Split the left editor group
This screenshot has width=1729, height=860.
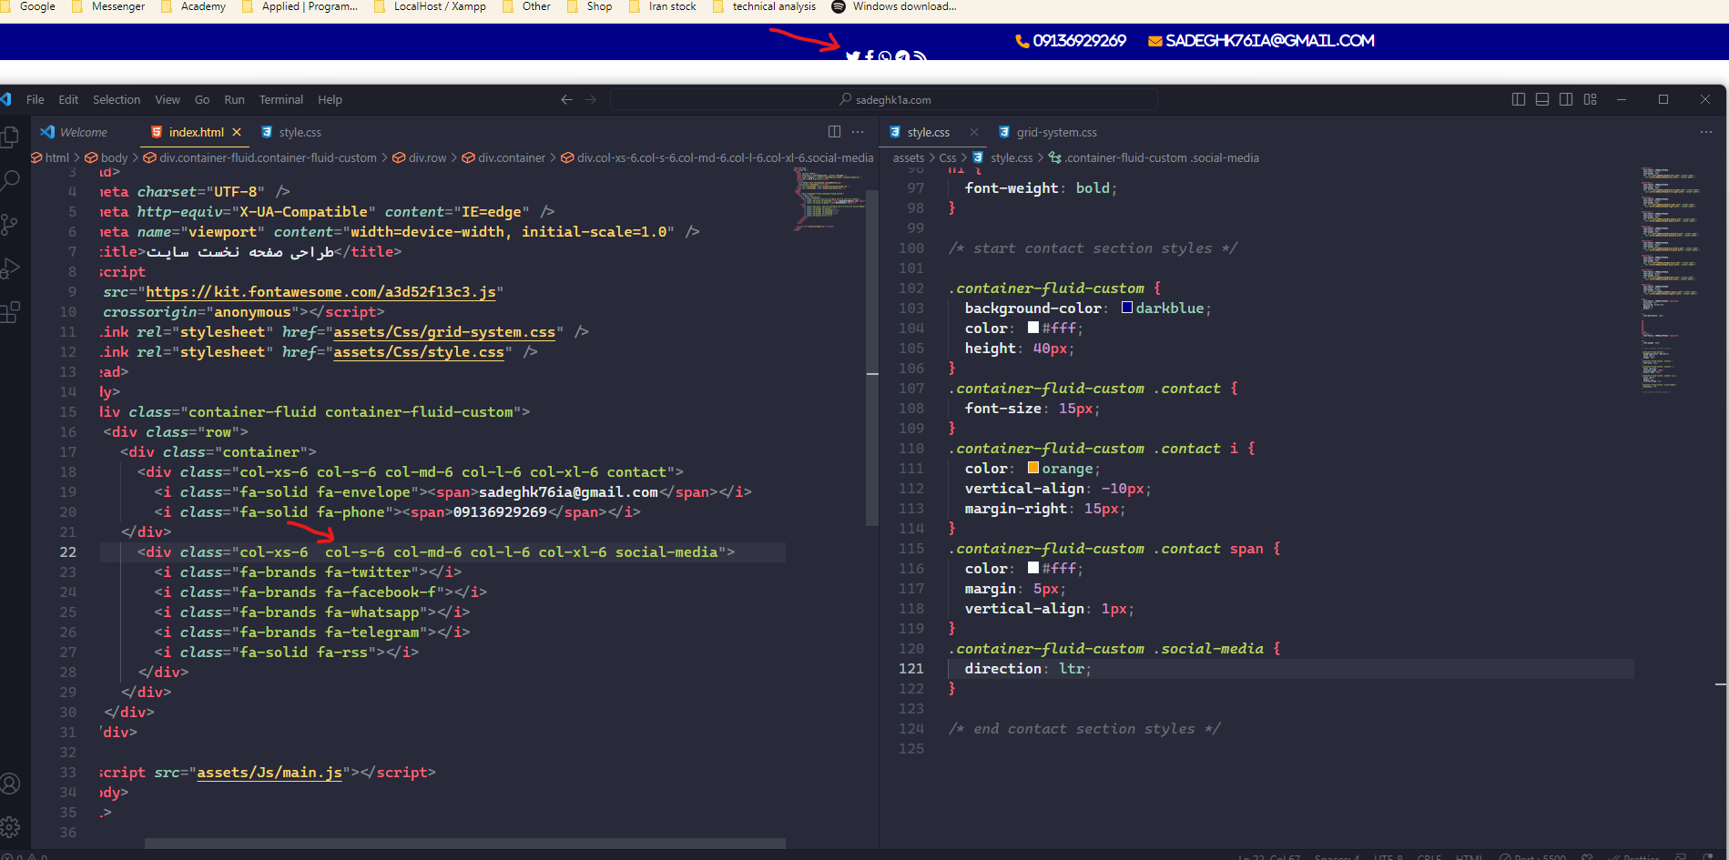(x=834, y=132)
